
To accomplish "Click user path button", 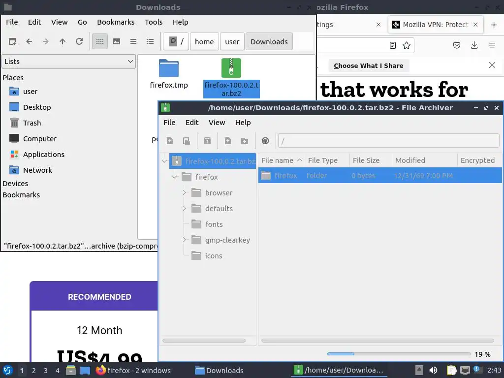I will [x=232, y=41].
